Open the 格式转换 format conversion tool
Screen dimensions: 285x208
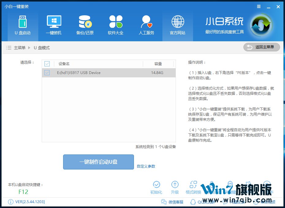[x=193, y=187]
